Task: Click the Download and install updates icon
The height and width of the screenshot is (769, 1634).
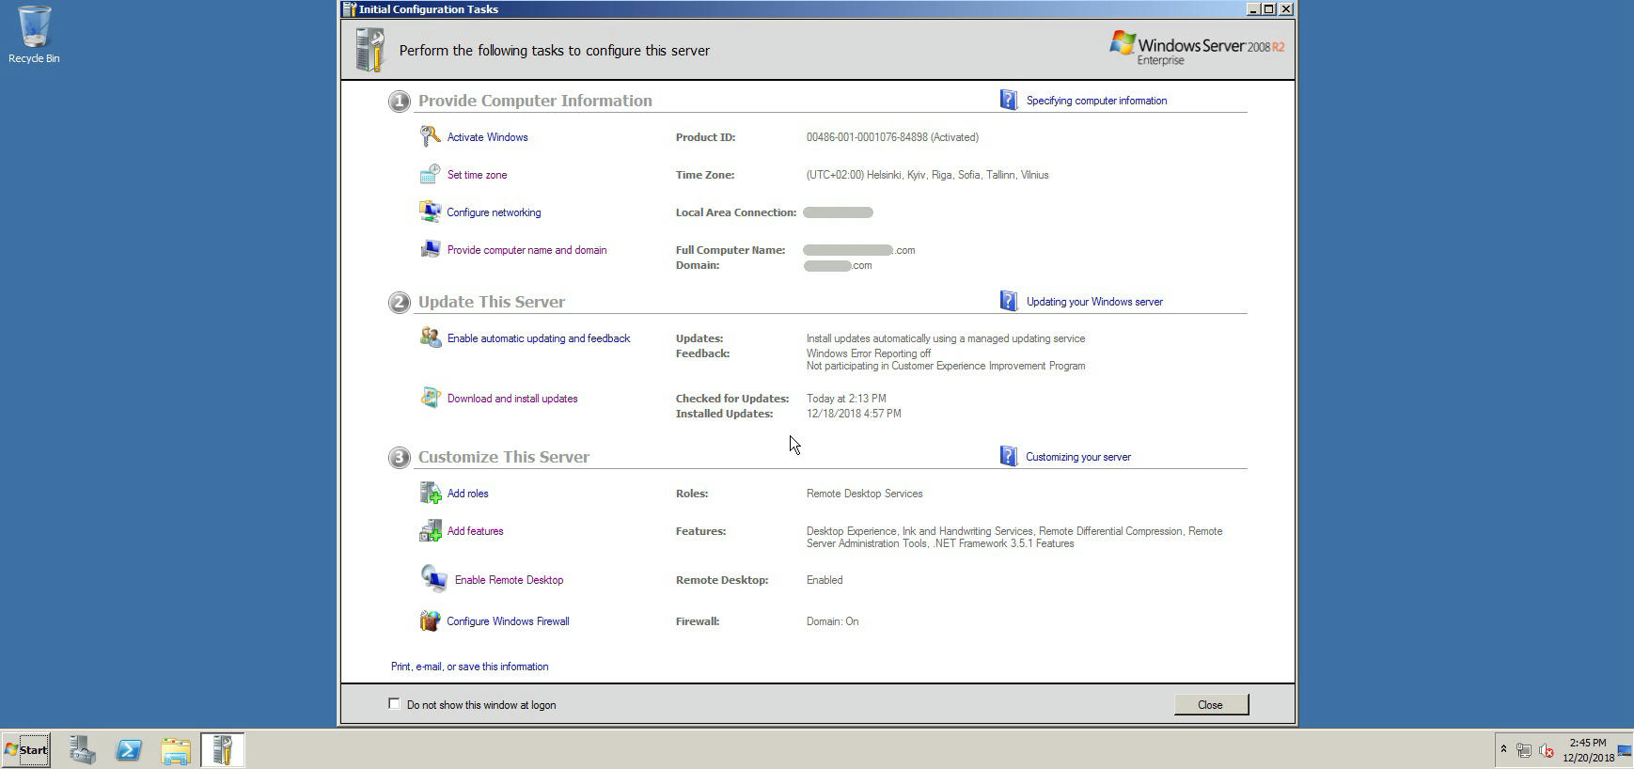Action: pyautogui.click(x=430, y=399)
